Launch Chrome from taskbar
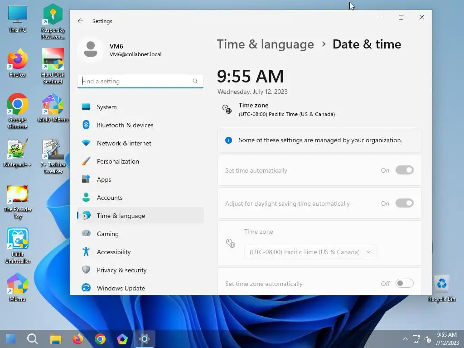This screenshot has width=464, height=348. click(100, 339)
